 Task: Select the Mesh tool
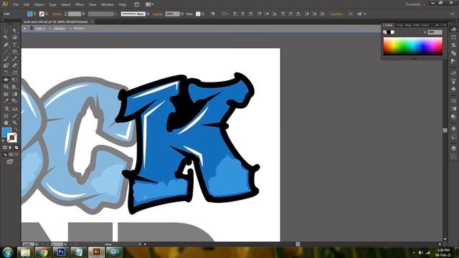tap(6, 94)
